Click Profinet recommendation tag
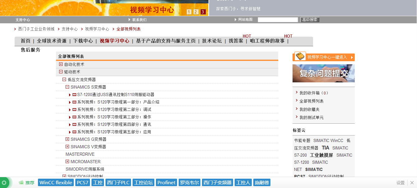This screenshot has height=188, width=417. pyautogui.click(x=166, y=183)
